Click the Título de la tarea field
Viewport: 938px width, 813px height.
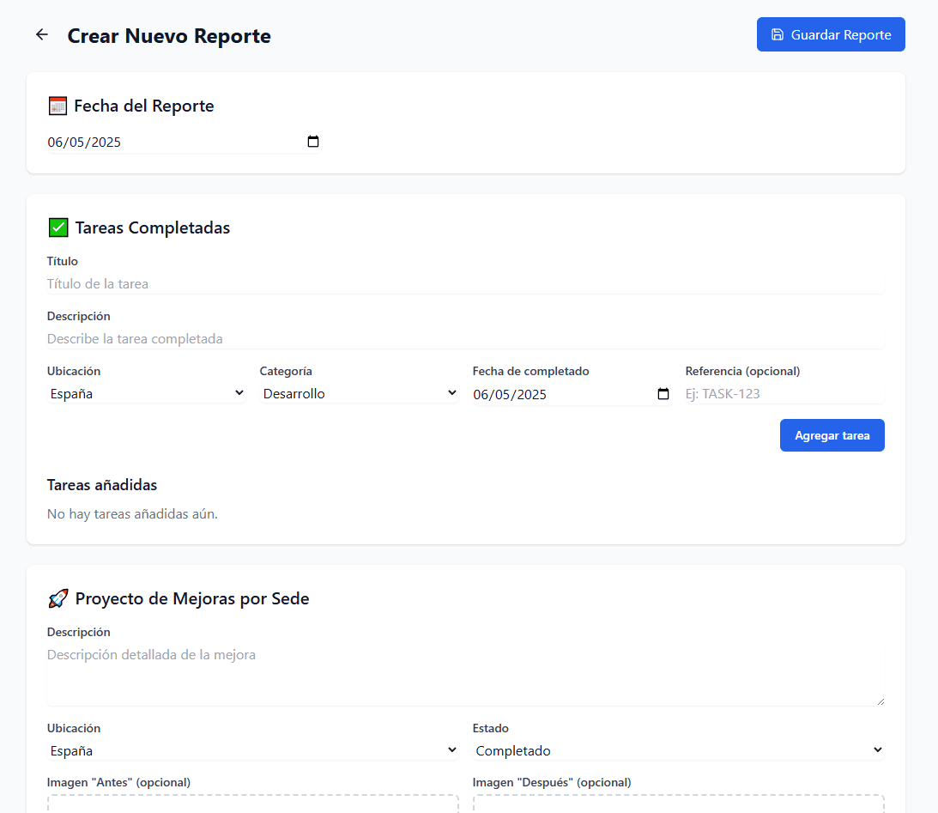coord(465,284)
